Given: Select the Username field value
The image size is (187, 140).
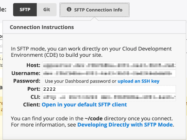Looking at the screenshot, I should (x=109, y=73).
